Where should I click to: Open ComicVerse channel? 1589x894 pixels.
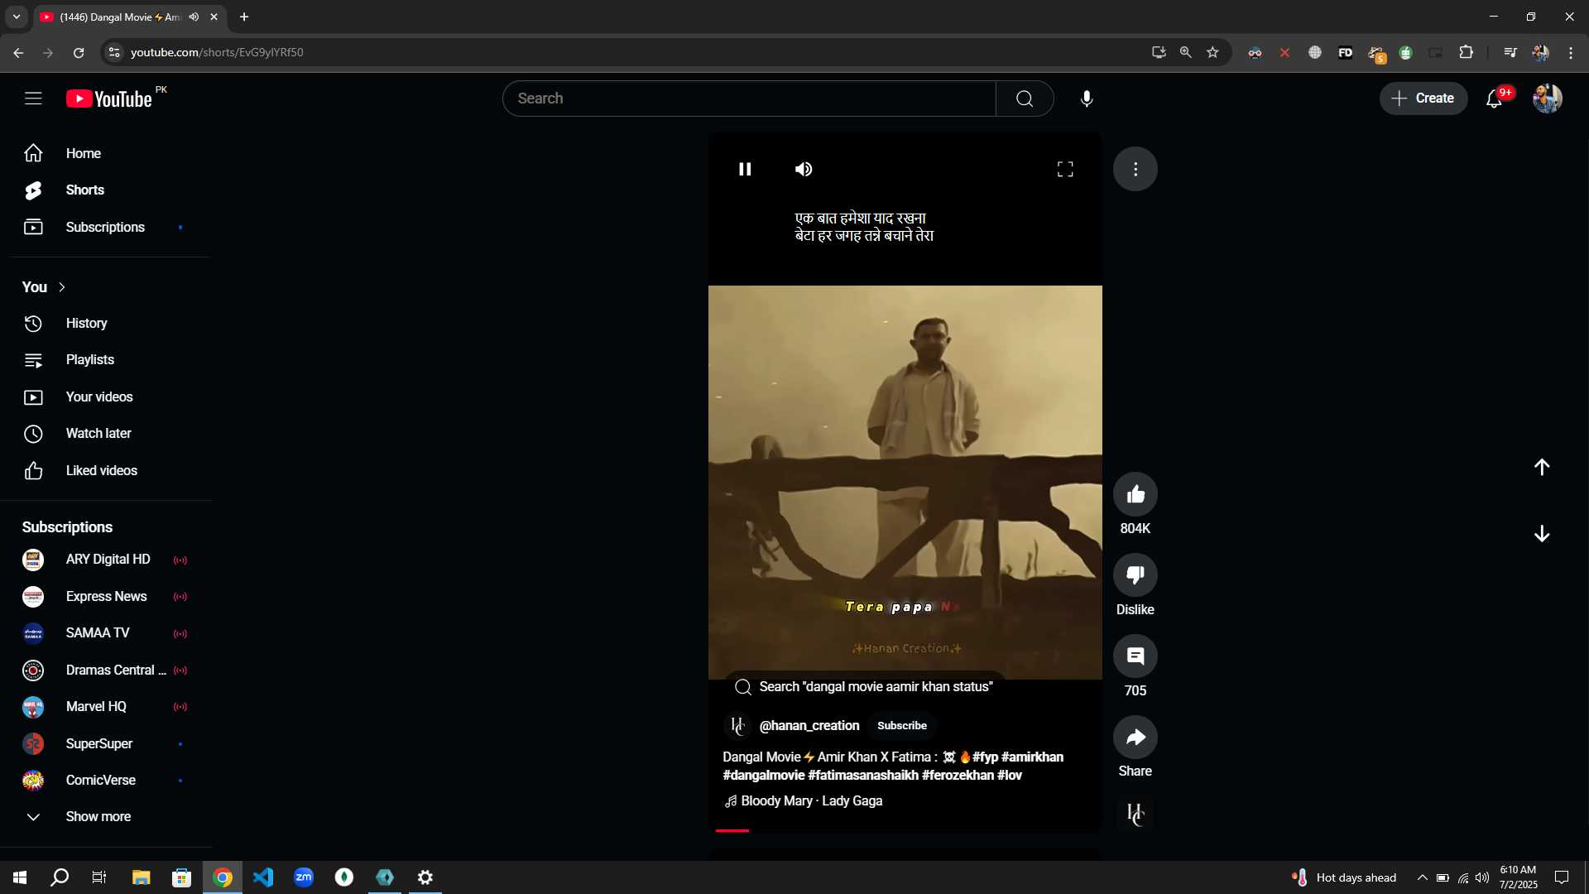point(106,781)
